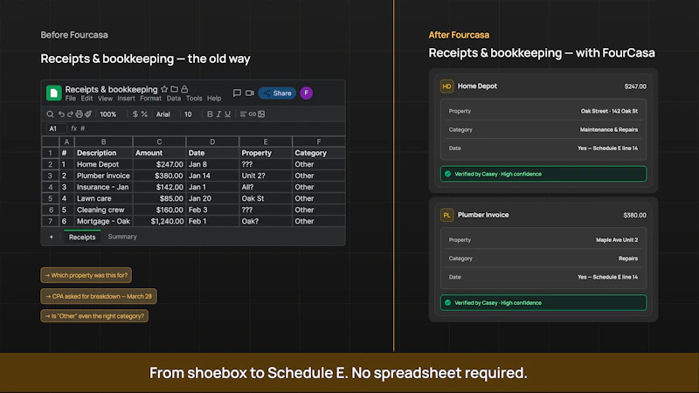Select column E header
Viewport: 699px width, 393px height.
(x=266, y=141)
